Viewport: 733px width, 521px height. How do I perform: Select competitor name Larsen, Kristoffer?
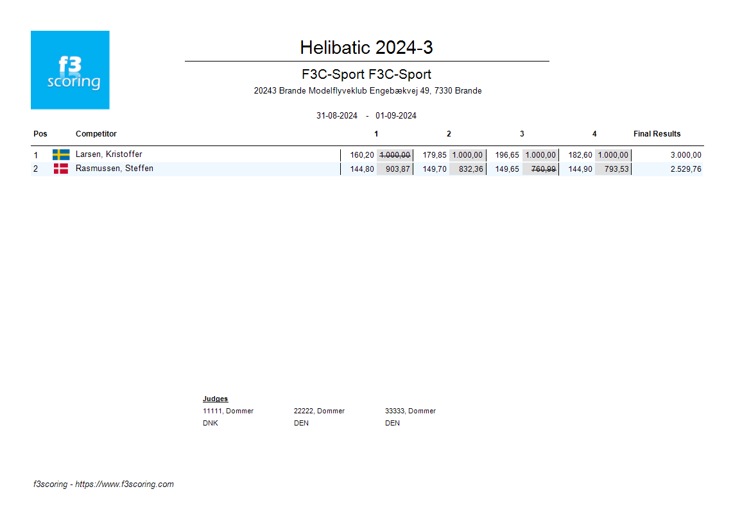109,154
